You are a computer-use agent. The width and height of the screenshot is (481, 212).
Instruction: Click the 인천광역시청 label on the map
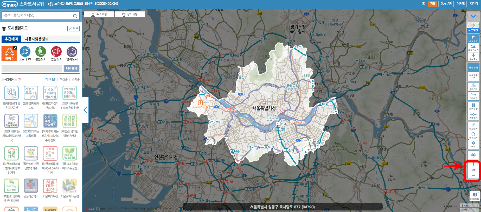(166, 157)
